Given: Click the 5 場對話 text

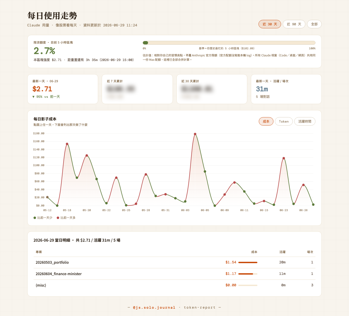Looking at the screenshot, I should tap(263, 97).
